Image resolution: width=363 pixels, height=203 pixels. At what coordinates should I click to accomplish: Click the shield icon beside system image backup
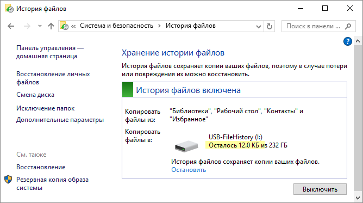[x=8, y=180]
